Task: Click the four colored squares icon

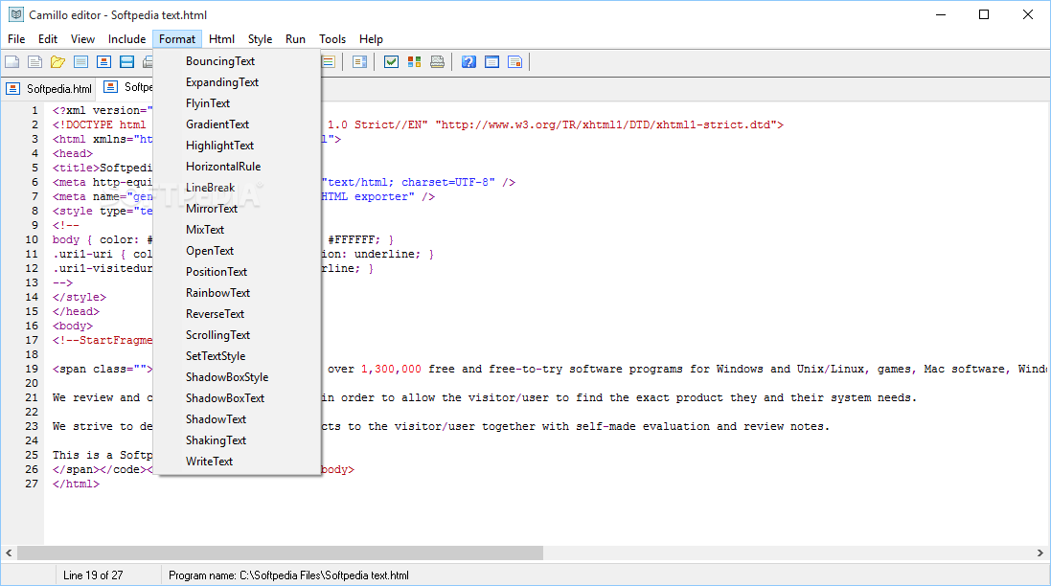Action: [414, 62]
